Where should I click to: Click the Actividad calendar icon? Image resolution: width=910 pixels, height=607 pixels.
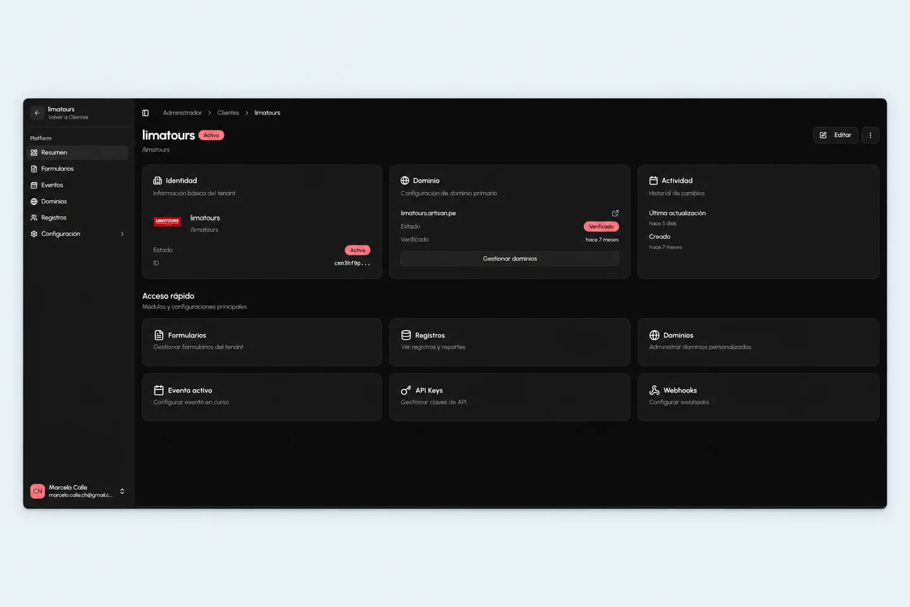point(653,181)
